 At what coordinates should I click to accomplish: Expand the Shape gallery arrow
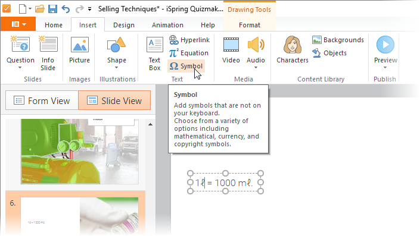[117, 68]
